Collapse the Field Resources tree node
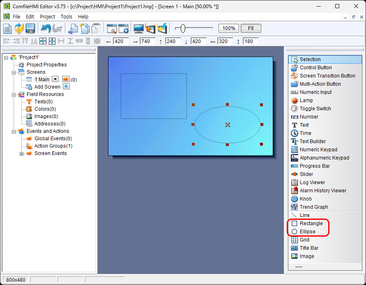The width and height of the screenshot is (366, 285). pos(14,94)
